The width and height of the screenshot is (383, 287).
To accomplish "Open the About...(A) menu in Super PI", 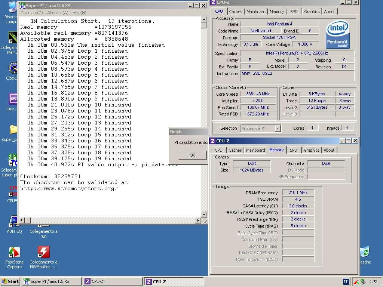I will (x=58, y=13).
